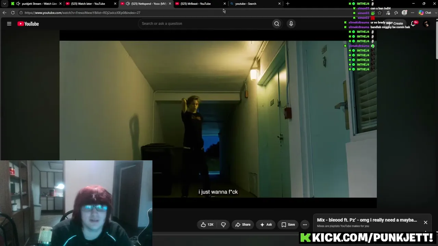Close the Mix playlist panel
438x246 pixels.
point(425,222)
